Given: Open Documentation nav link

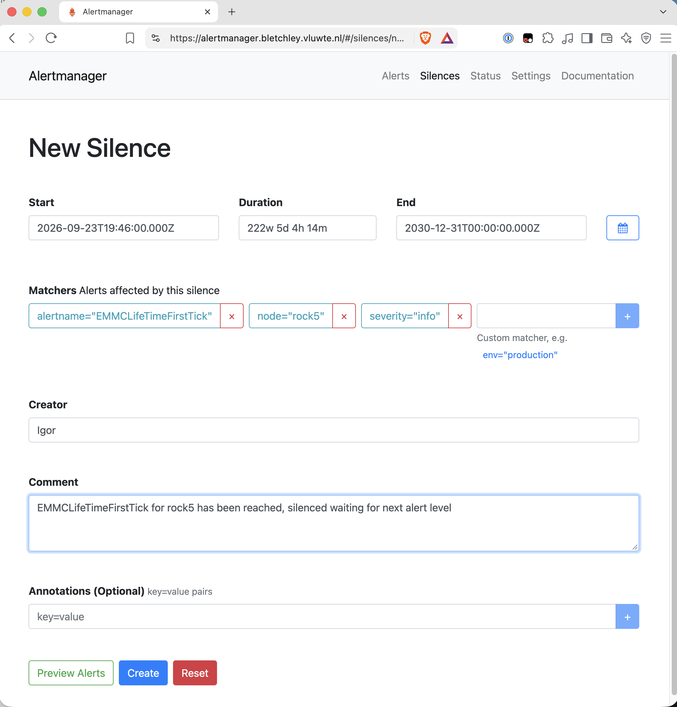Looking at the screenshot, I should point(597,76).
